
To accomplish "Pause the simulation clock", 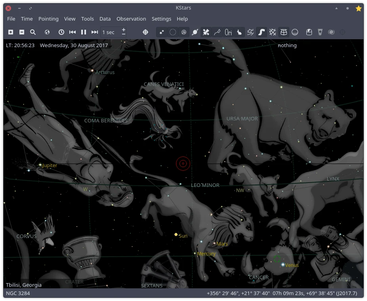I will (x=84, y=32).
